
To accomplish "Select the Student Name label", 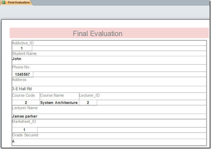I will tap(24, 54).
